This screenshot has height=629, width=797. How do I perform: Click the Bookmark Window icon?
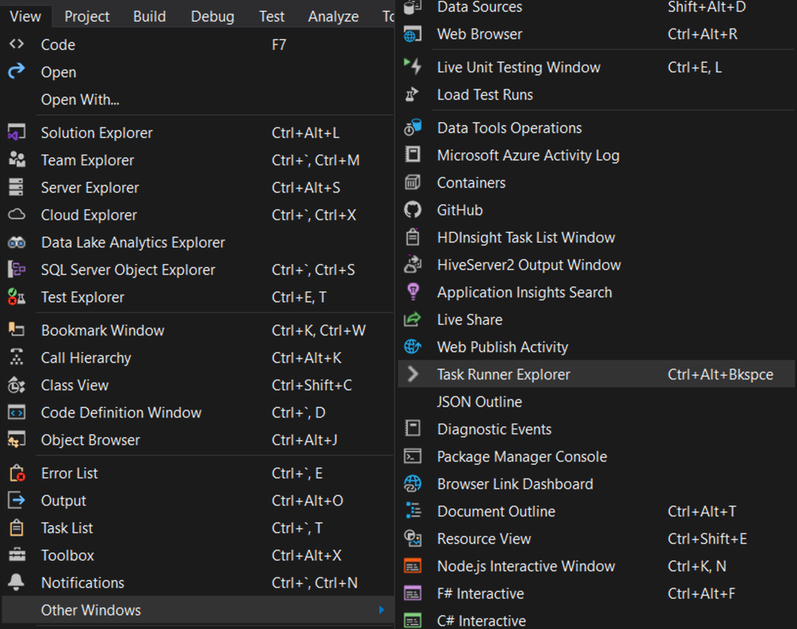point(16,329)
